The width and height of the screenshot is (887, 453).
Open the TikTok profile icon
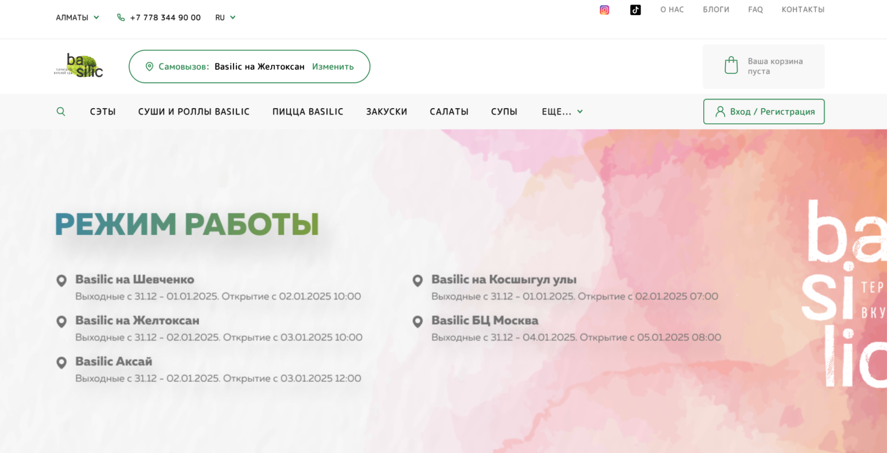(635, 10)
